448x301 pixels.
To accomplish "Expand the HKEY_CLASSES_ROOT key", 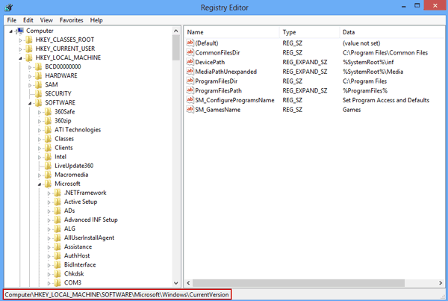I will pyautogui.click(x=20, y=40).
